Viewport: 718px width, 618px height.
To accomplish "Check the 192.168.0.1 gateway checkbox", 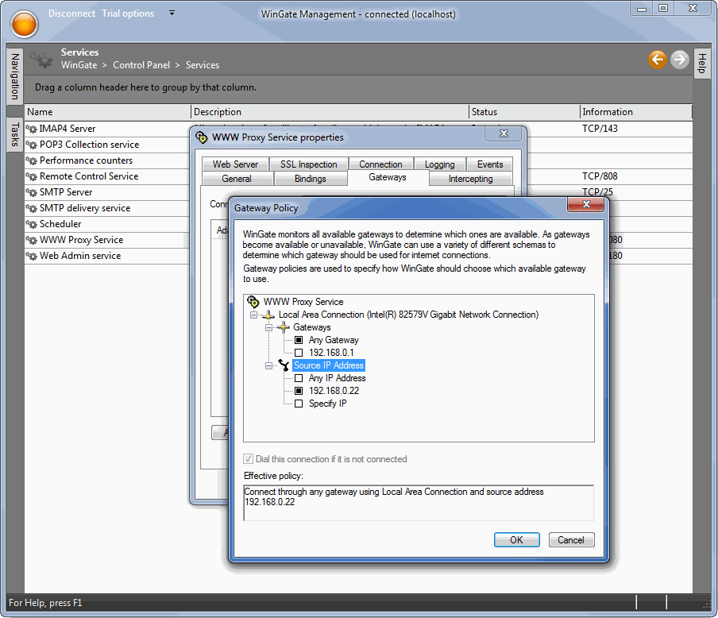I will point(299,353).
